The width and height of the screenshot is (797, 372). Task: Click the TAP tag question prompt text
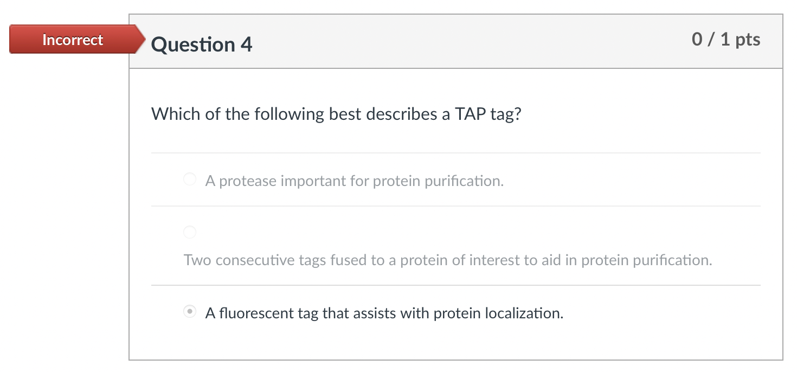pos(336,114)
